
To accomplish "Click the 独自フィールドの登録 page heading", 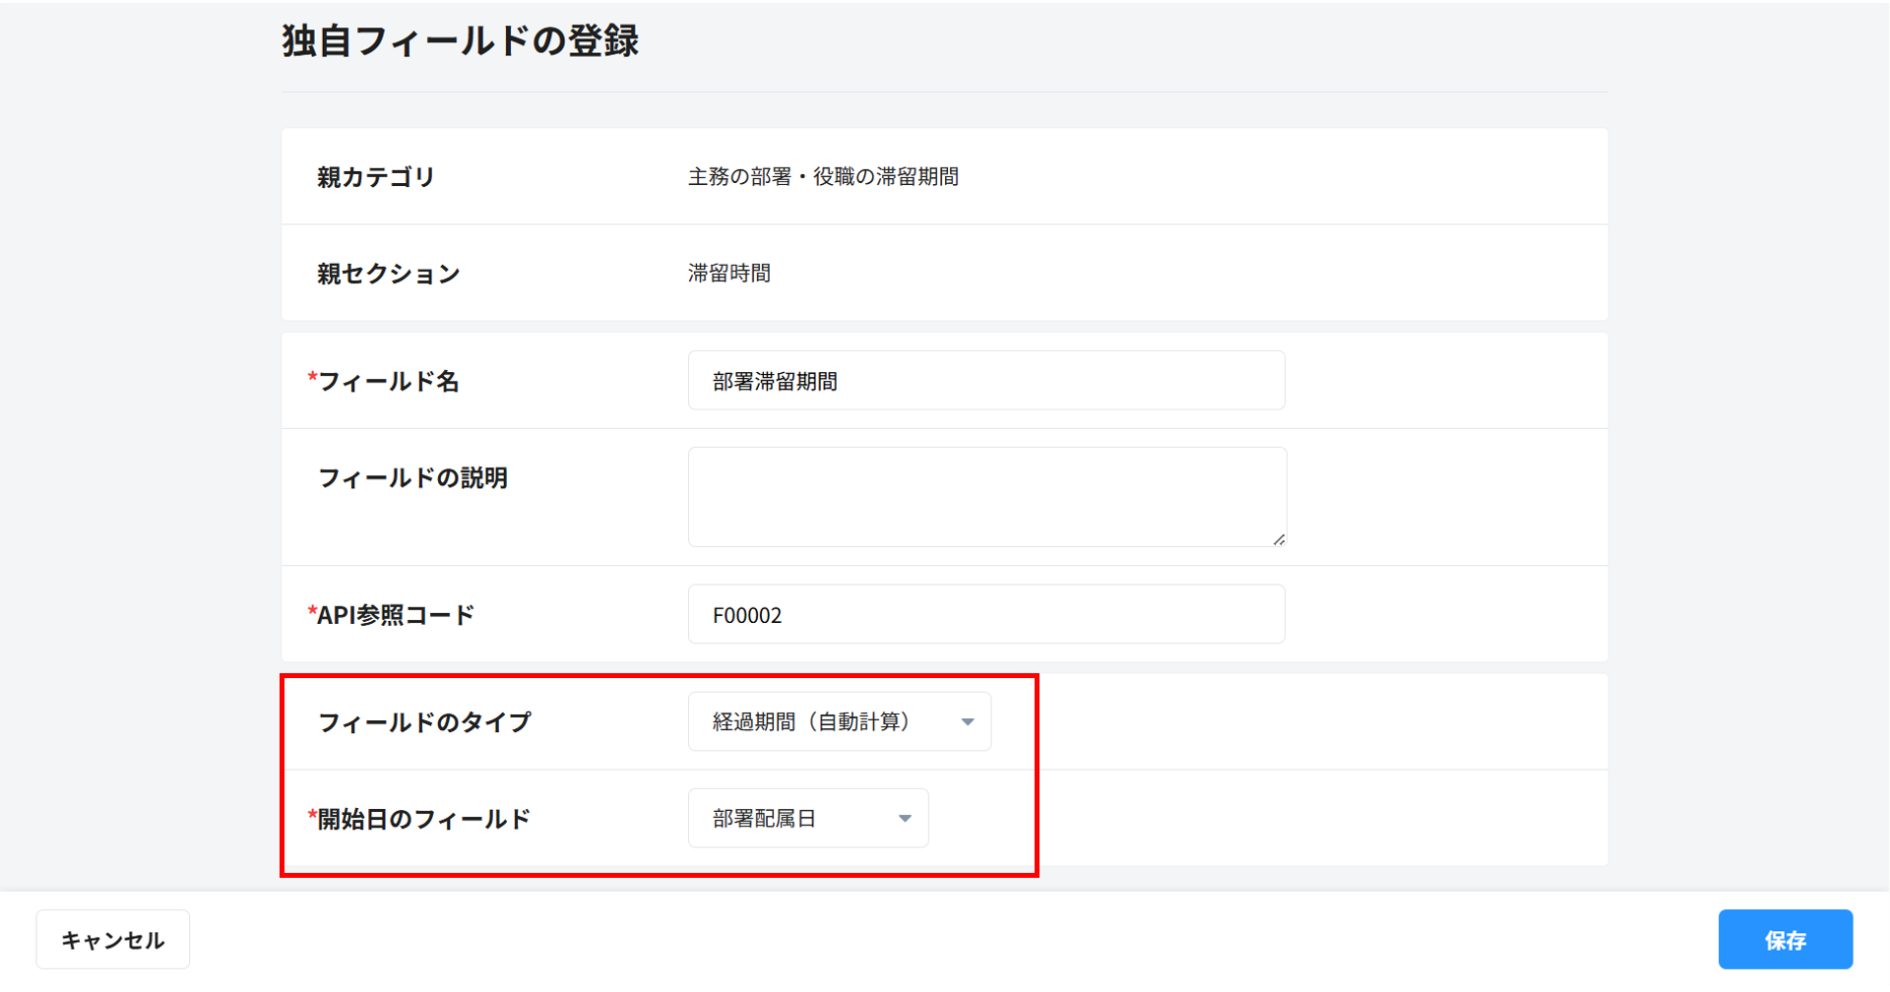I will pyautogui.click(x=460, y=41).
